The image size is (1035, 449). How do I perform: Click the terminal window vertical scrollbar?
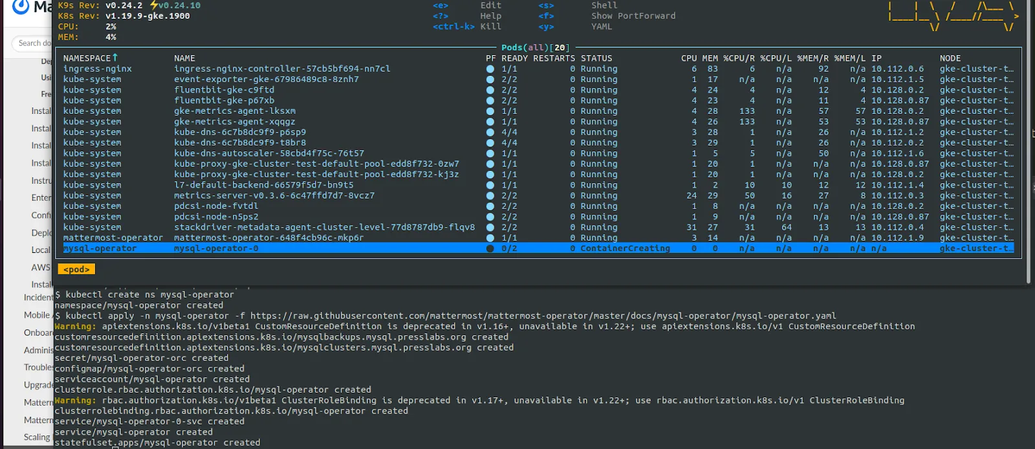1029,142
